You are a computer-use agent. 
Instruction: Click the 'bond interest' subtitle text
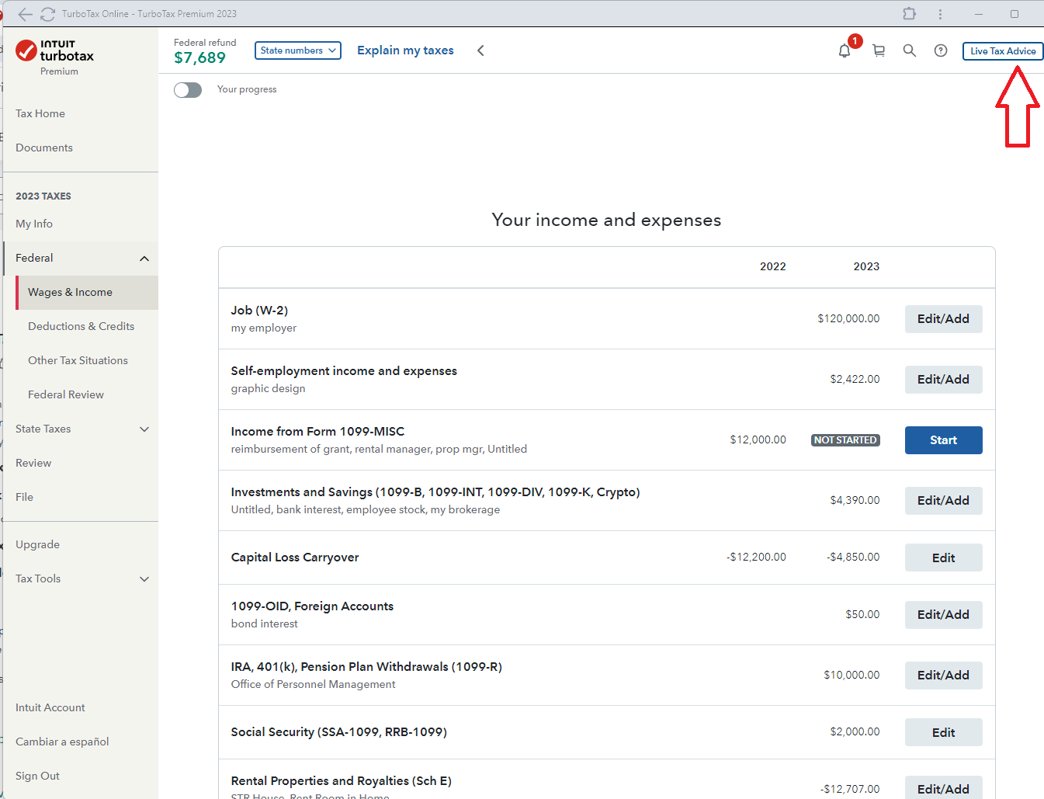tap(264, 624)
